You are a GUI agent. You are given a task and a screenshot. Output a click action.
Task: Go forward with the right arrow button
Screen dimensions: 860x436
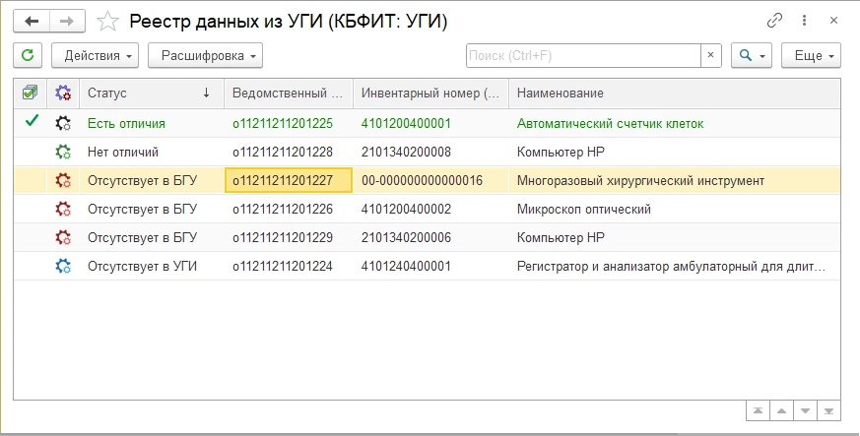pos(67,22)
